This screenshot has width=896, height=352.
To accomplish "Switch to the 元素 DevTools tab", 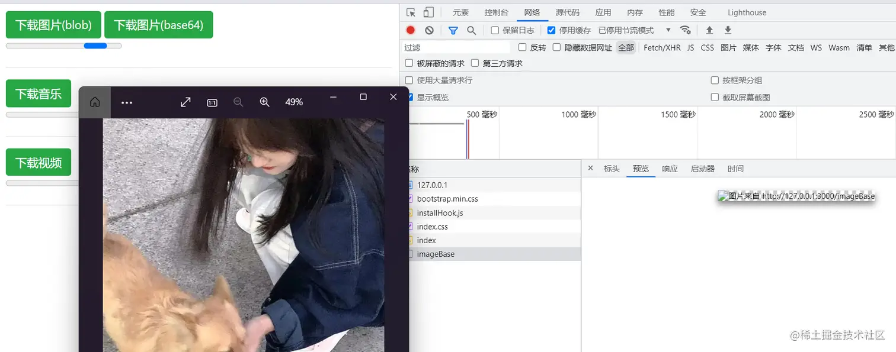I will coord(460,12).
